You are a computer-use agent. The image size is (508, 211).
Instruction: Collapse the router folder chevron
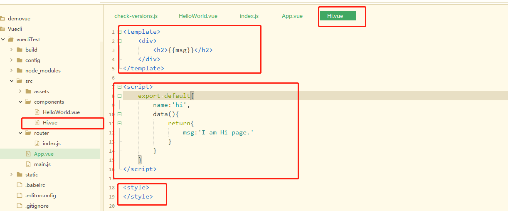(x=20, y=133)
